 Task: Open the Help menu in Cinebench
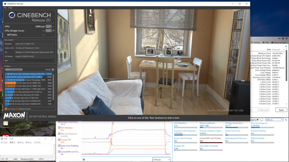click(x=10, y=8)
